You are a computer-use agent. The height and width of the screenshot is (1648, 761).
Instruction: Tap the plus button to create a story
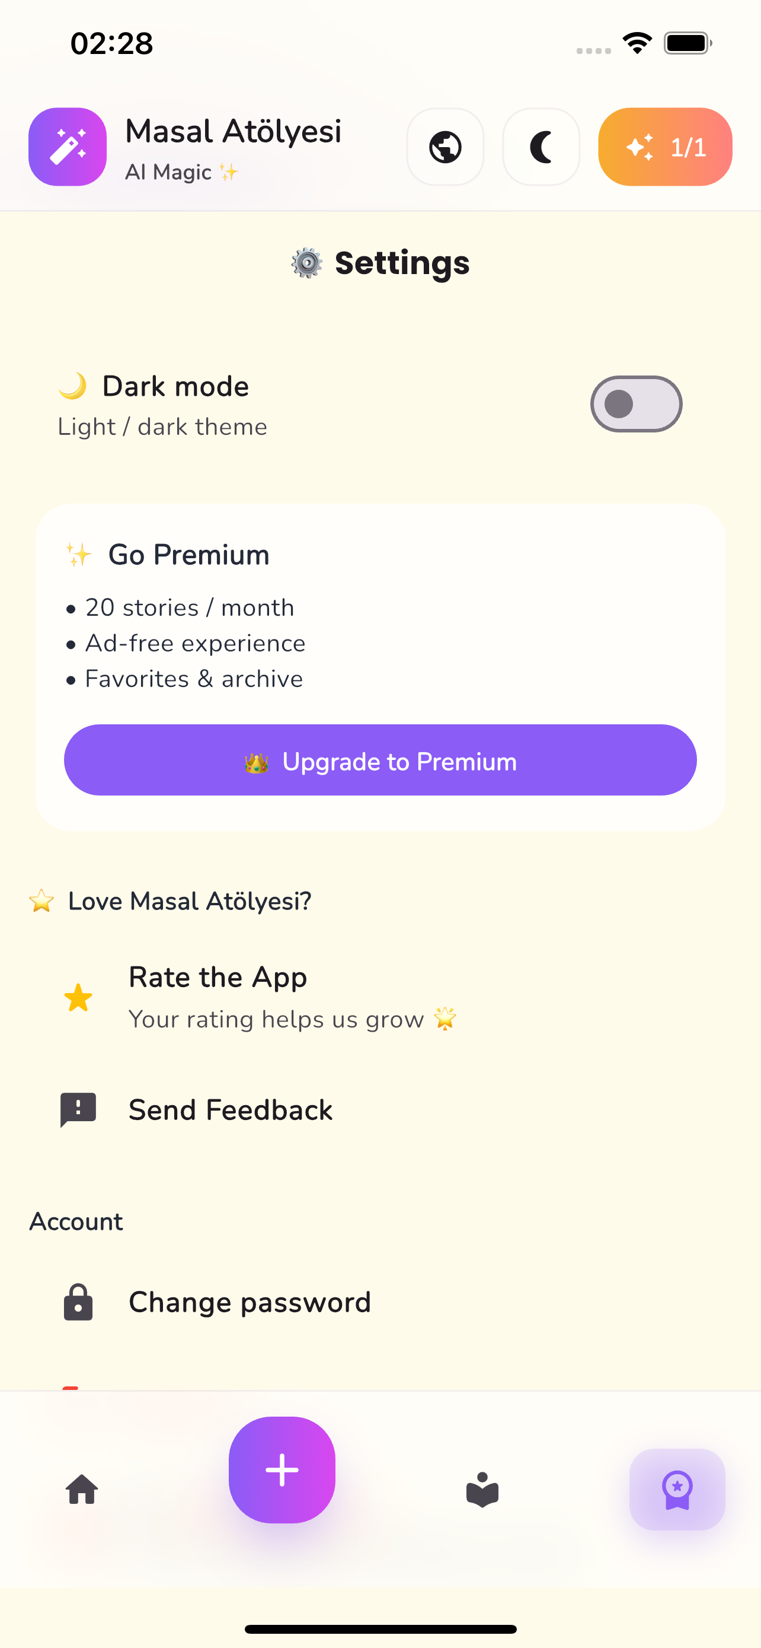coord(282,1470)
